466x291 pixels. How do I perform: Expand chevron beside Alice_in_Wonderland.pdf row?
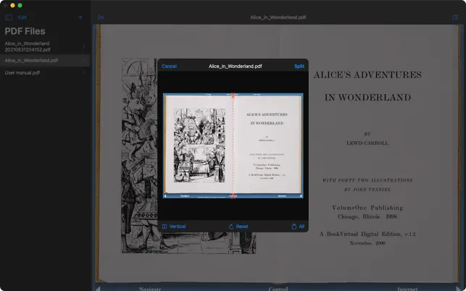point(84,60)
